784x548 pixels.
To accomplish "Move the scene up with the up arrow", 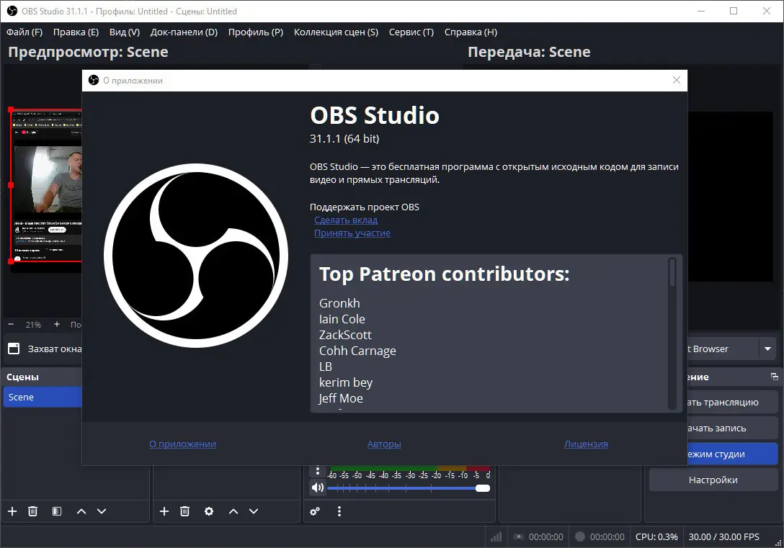I will click(81, 511).
